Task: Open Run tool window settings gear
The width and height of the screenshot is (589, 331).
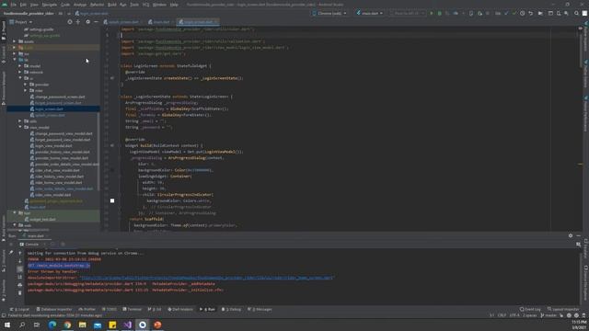Action: click(571, 235)
